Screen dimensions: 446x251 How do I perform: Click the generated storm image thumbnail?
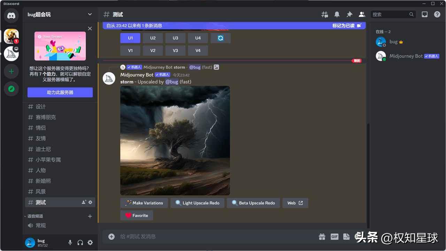pyautogui.click(x=175, y=141)
